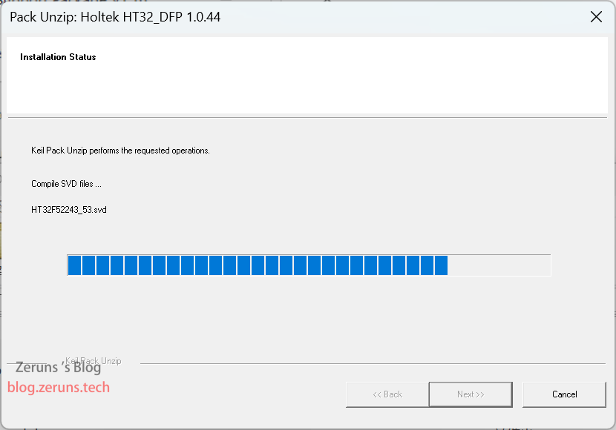Click the 'Installation Status' heading
616x430 pixels.
point(58,57)
